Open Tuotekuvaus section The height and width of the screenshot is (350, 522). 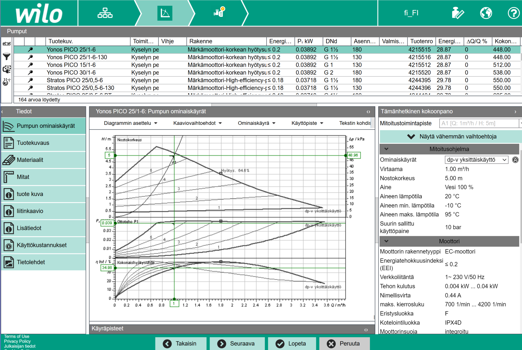point(44,143)
